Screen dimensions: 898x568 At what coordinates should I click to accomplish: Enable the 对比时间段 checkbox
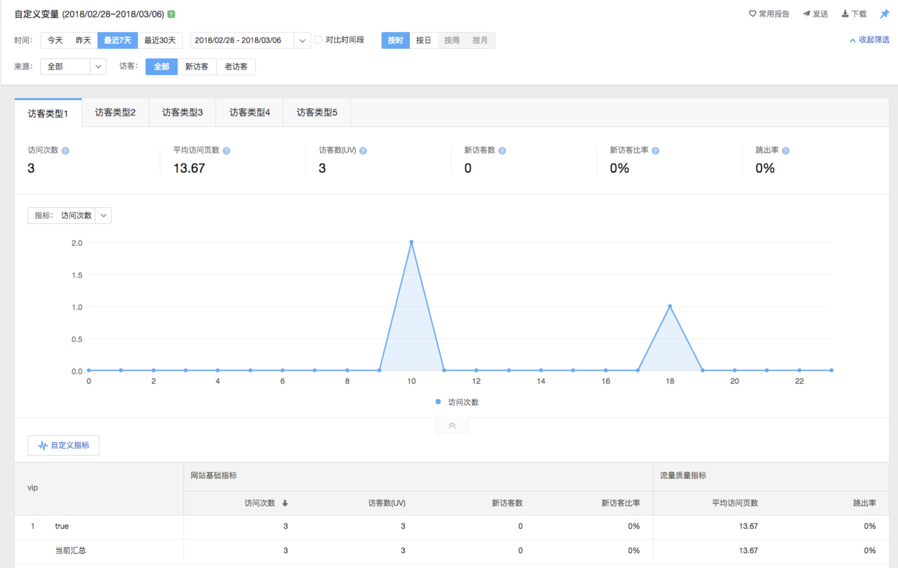pos(318,40)
